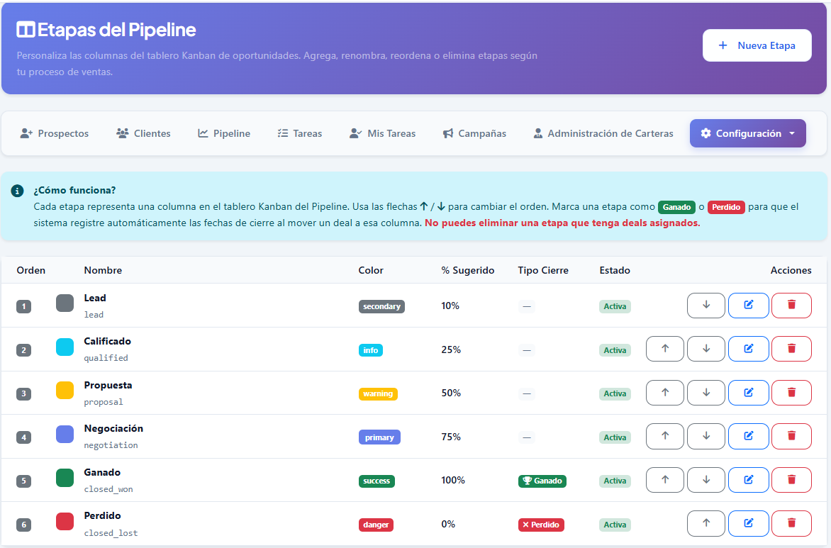Image resolution: width=831 pixels, height=548 pixels.
Task: Move the Propuesta stage up
Action: 664,393
